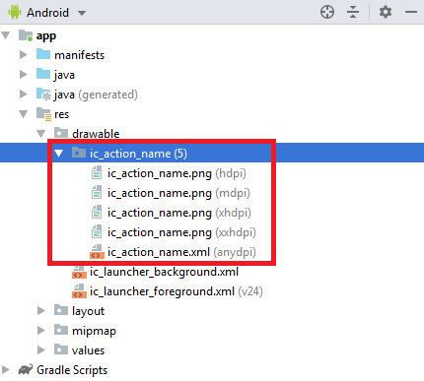Open the project view settings gear
The height and width of the screenshot is (381, 424).
386,12
